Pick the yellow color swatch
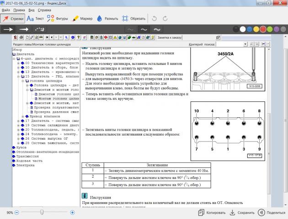 pyautogui.click(x=256, y=29)
